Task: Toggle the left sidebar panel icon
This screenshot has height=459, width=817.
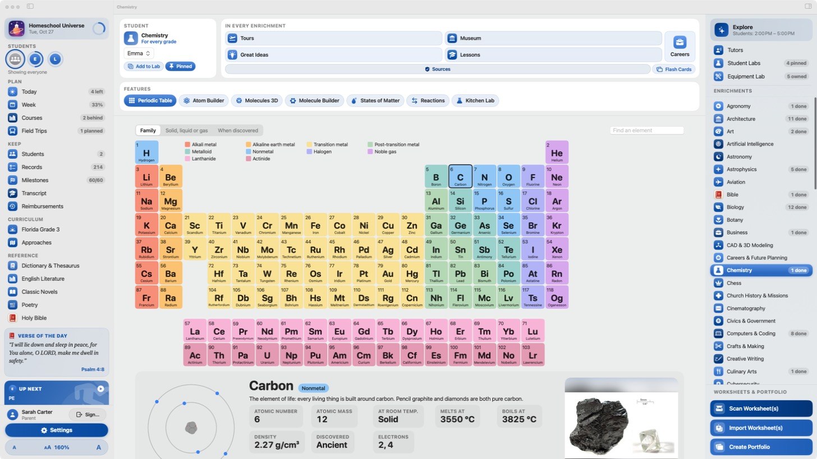Action: 30,7
